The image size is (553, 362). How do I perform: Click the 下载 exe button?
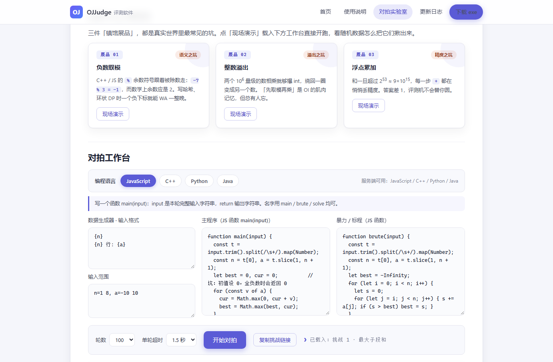466,12
